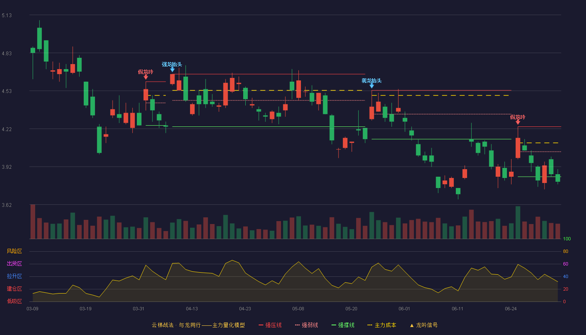Screen dimensions: 586x335
Task: Click the 4.83 price axis label
Action: pyautogui.click(x=7, y=54)
